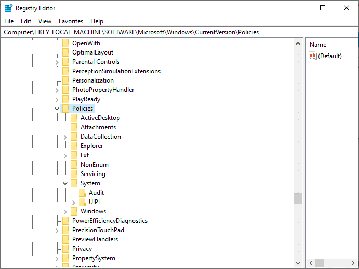The image size is (359, 269).
Task: Select the (Default) value entry
Action: click(330, 56)
